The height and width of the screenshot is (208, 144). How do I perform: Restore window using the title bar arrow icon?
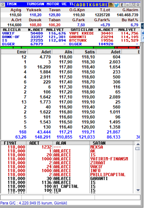coord(133,5)
